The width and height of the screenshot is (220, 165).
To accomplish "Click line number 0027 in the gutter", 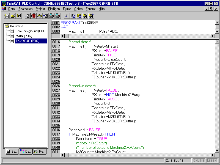I will pos(56,90).
